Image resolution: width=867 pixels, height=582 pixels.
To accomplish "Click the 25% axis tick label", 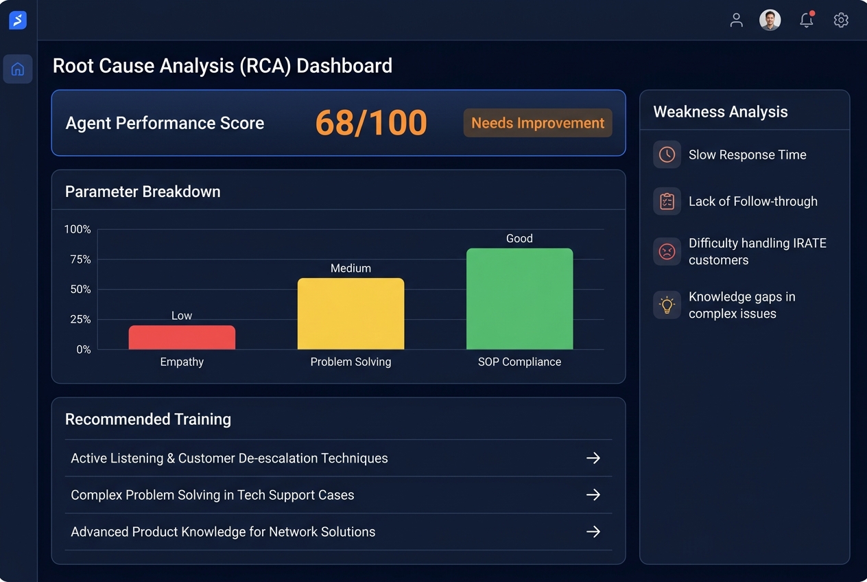I will coord(80,319).
